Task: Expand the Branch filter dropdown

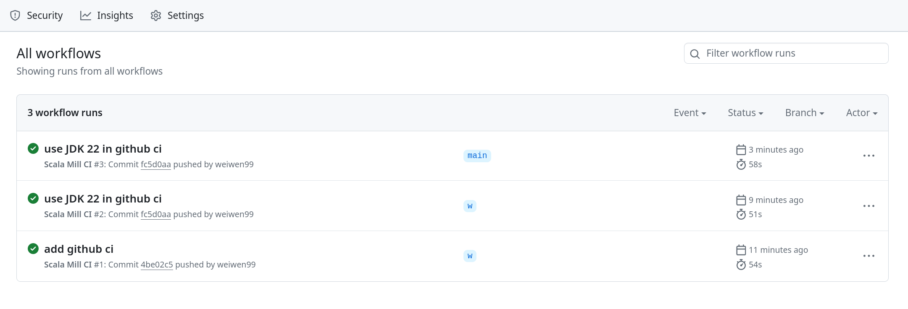Action: click(805, 113)
